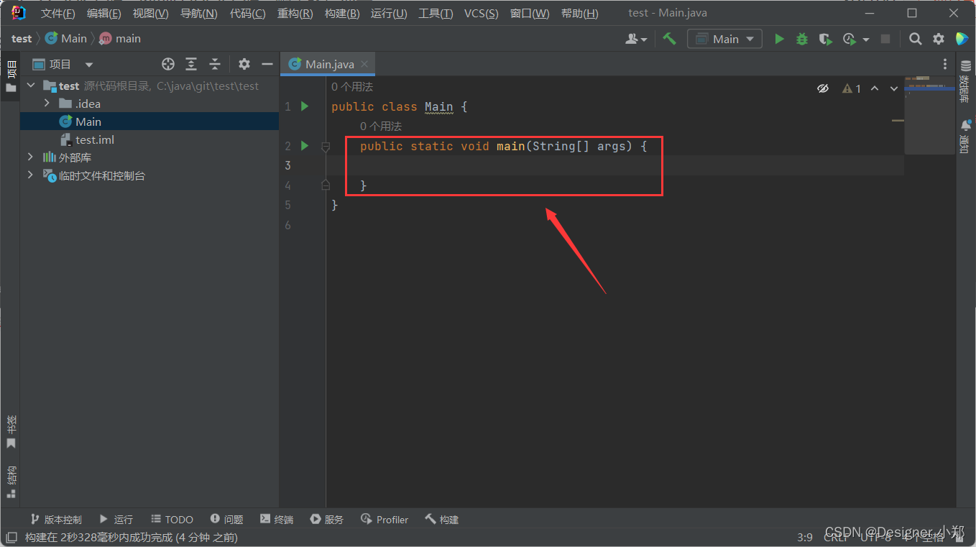
Task: Click Expand All icon in project panel
Action: (191, 64)
